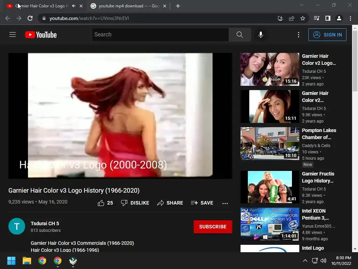Close the youtube mp4 download tab
The height and width of the screenshot is (269, 358).
point(165,6)
